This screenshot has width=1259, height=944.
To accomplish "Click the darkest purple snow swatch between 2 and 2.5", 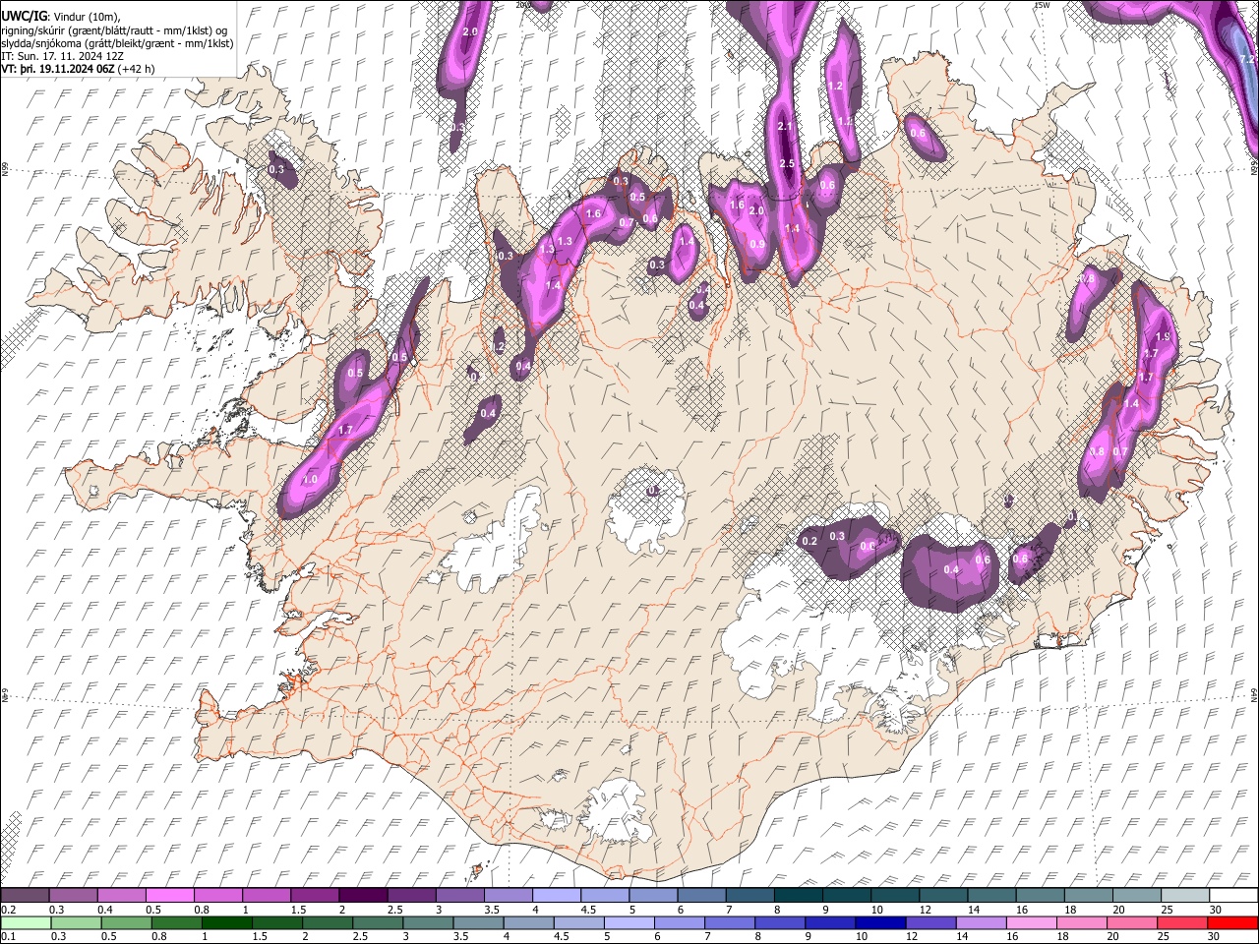I will [x=364, y=895].
